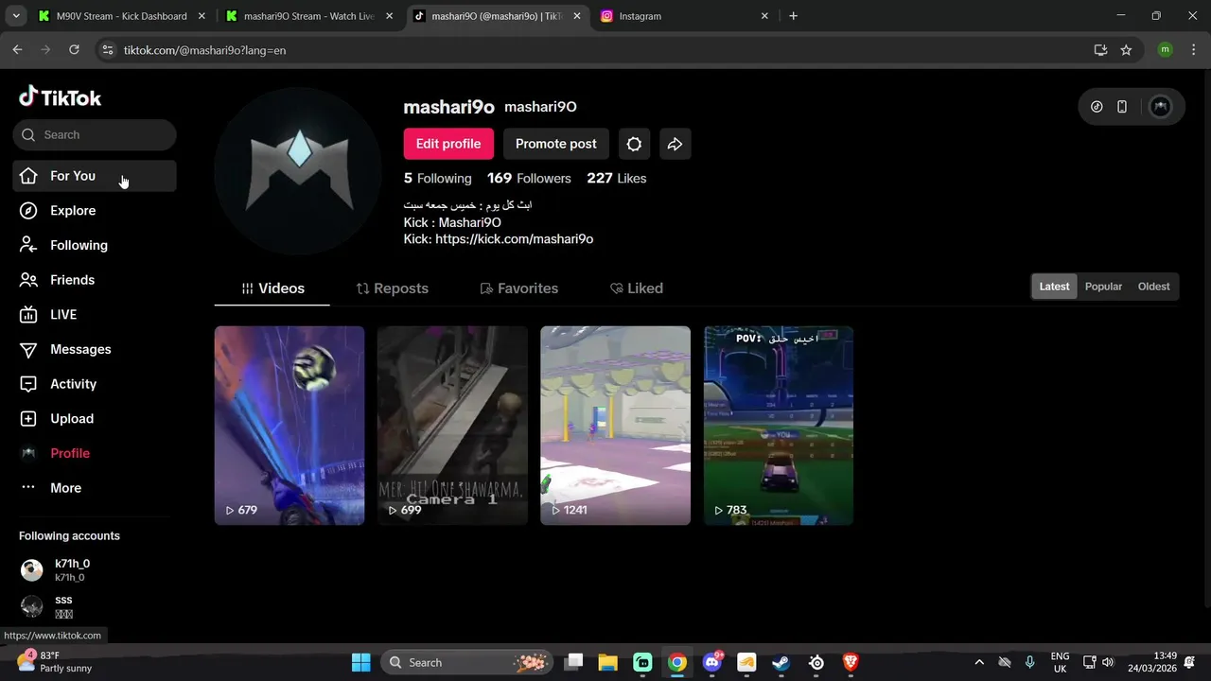Open a new browser tab
The height and width of the screenshot is (681, 1211).
pyautogui.click(x=793, y=16)
